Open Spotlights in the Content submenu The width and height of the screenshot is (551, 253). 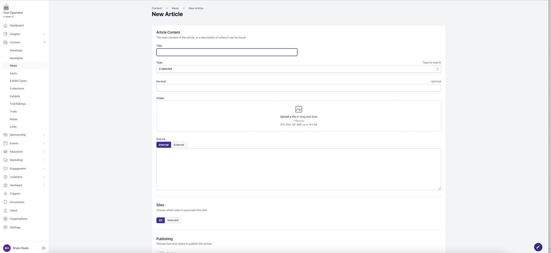[x=16, y=58]
